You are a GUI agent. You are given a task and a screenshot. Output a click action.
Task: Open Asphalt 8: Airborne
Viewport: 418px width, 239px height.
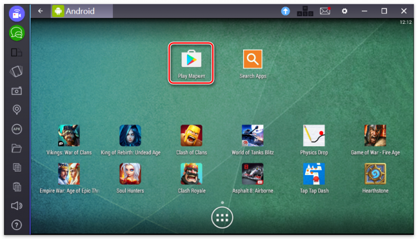253,174
